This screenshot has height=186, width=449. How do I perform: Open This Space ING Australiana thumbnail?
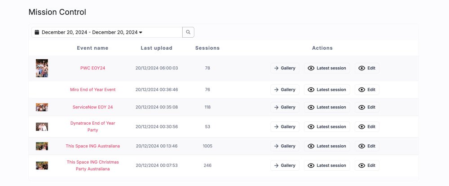click(42, 146)
